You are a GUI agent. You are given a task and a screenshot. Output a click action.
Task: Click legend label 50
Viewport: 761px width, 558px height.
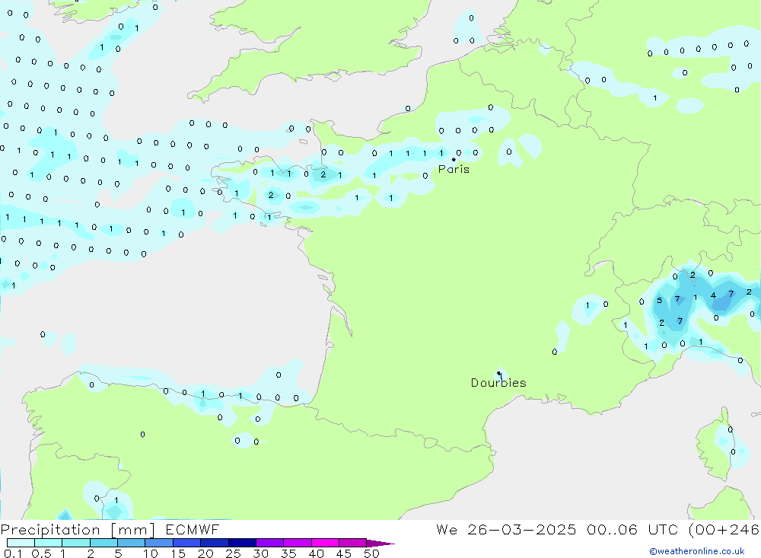pos(371,553)
